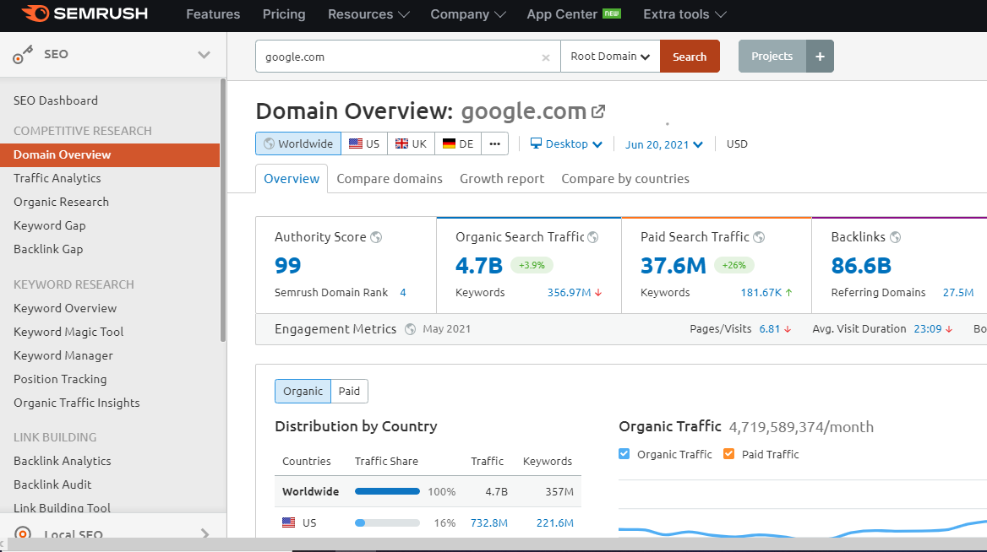Screen dimensions: 987x552
Task: Clear the google.com search field
Action: coord(546,57)
